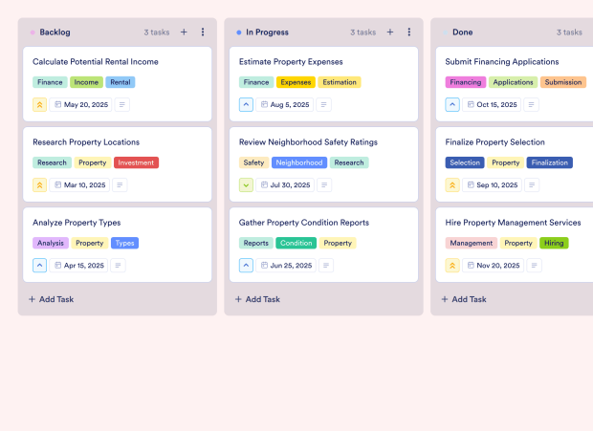Select the red Investment tag
This screenshot has height=431, width=593.
(x=136, y=162)
